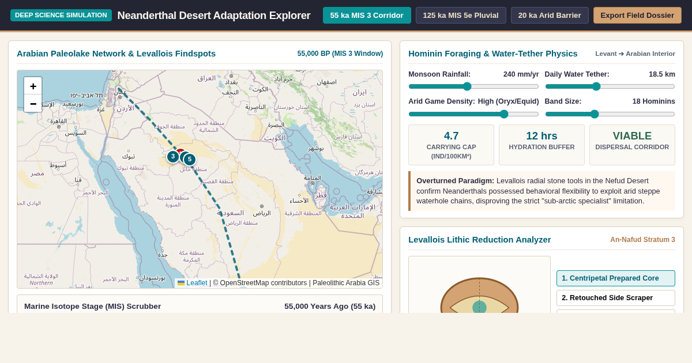Click the Marine Isotope Stage (MIS) Scrubber heading
The height and width of the screenshot is (363, 692).
point(93,307)
